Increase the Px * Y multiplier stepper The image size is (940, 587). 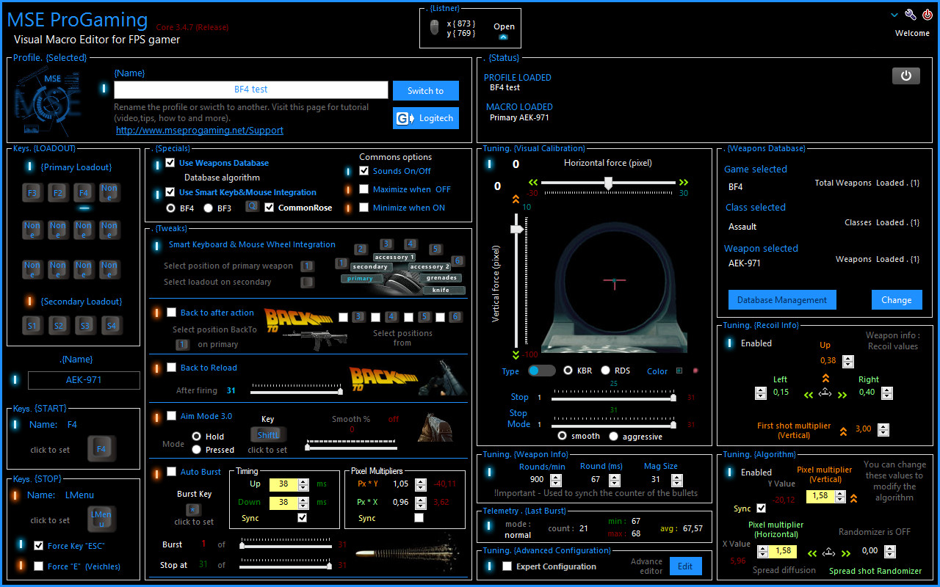[x=420, y=481]
